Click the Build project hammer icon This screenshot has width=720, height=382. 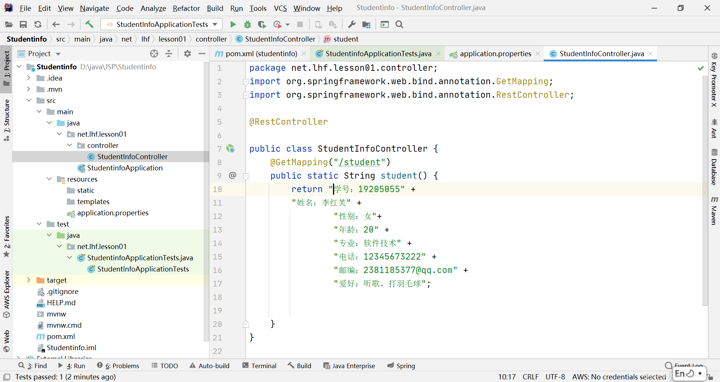[89, 24]
